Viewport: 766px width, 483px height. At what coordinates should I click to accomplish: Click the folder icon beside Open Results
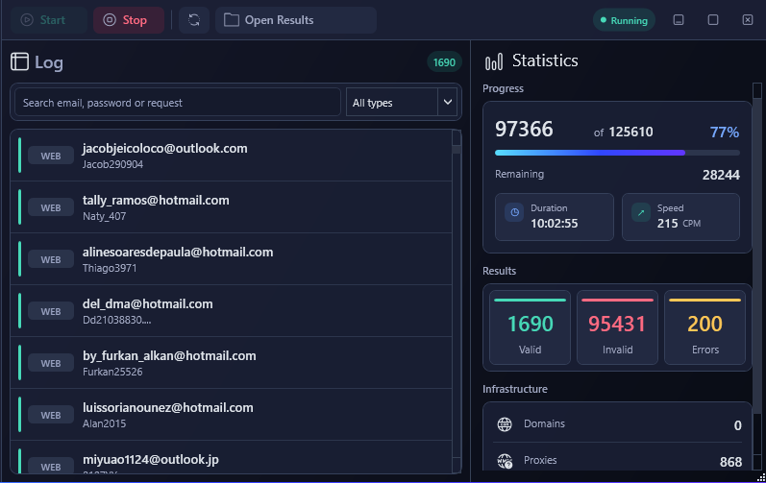[x=231, y=20]
